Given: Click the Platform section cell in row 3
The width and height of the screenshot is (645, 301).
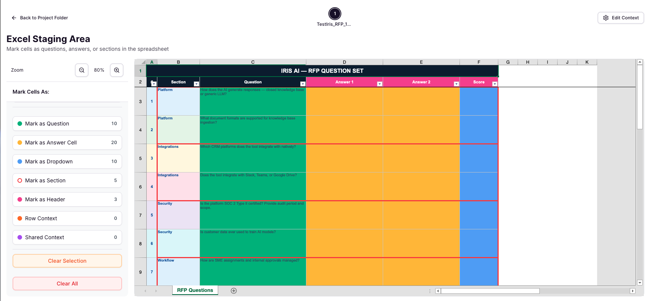Looking at the screenshot, I should pyautogui.click(x=178, y=101).
